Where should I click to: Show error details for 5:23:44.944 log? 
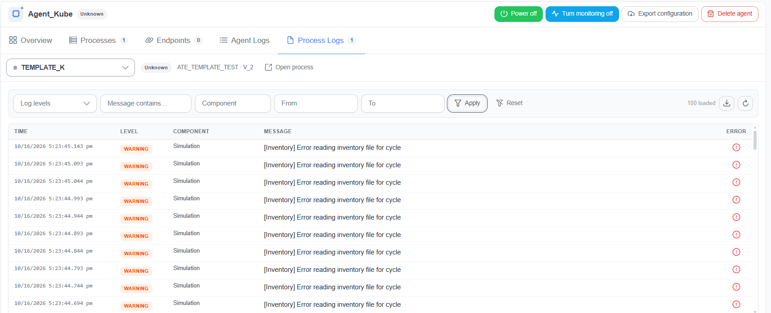click(736, 217)
